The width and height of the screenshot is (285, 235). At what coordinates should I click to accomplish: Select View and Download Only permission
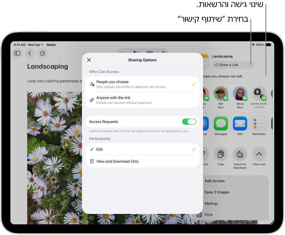(142, 161)
